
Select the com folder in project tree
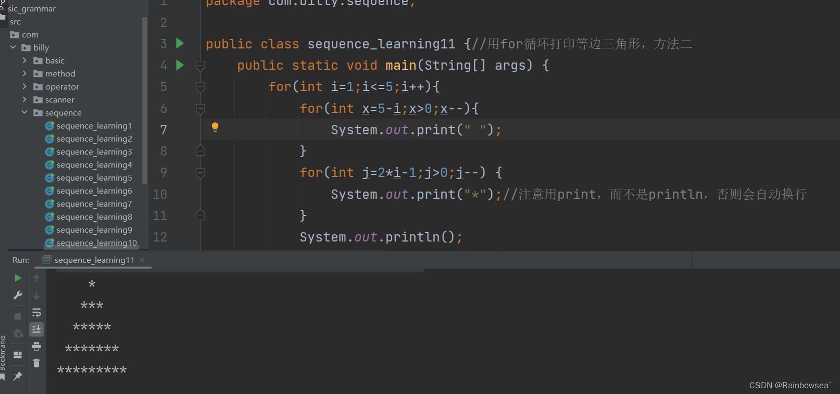point(24,34)
